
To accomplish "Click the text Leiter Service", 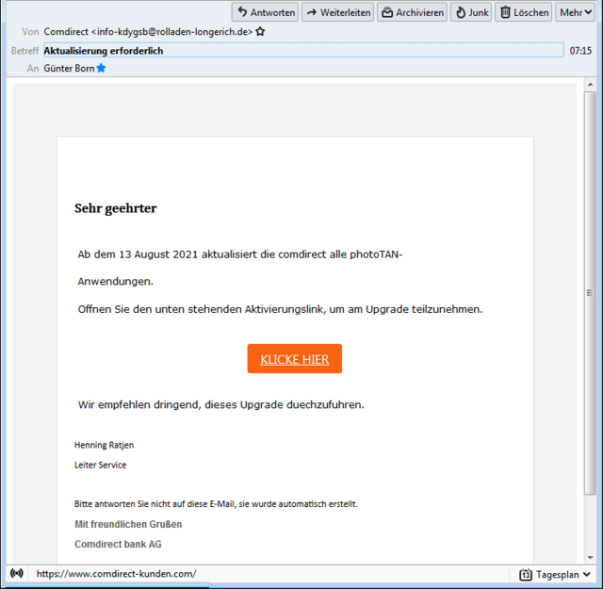I will click(x=101, y=466).
